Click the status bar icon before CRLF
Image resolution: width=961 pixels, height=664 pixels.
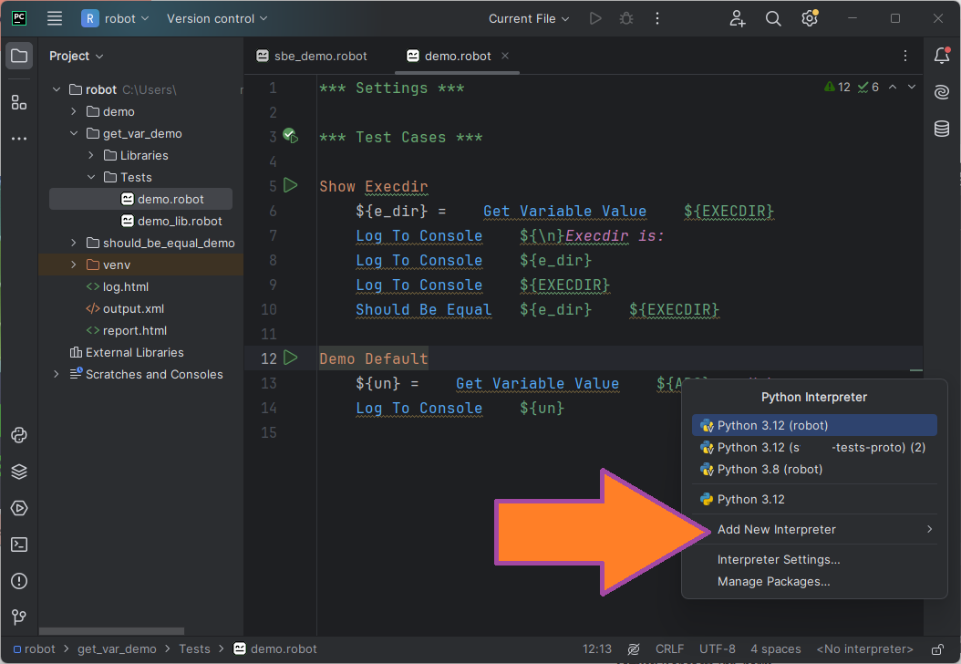634,649
